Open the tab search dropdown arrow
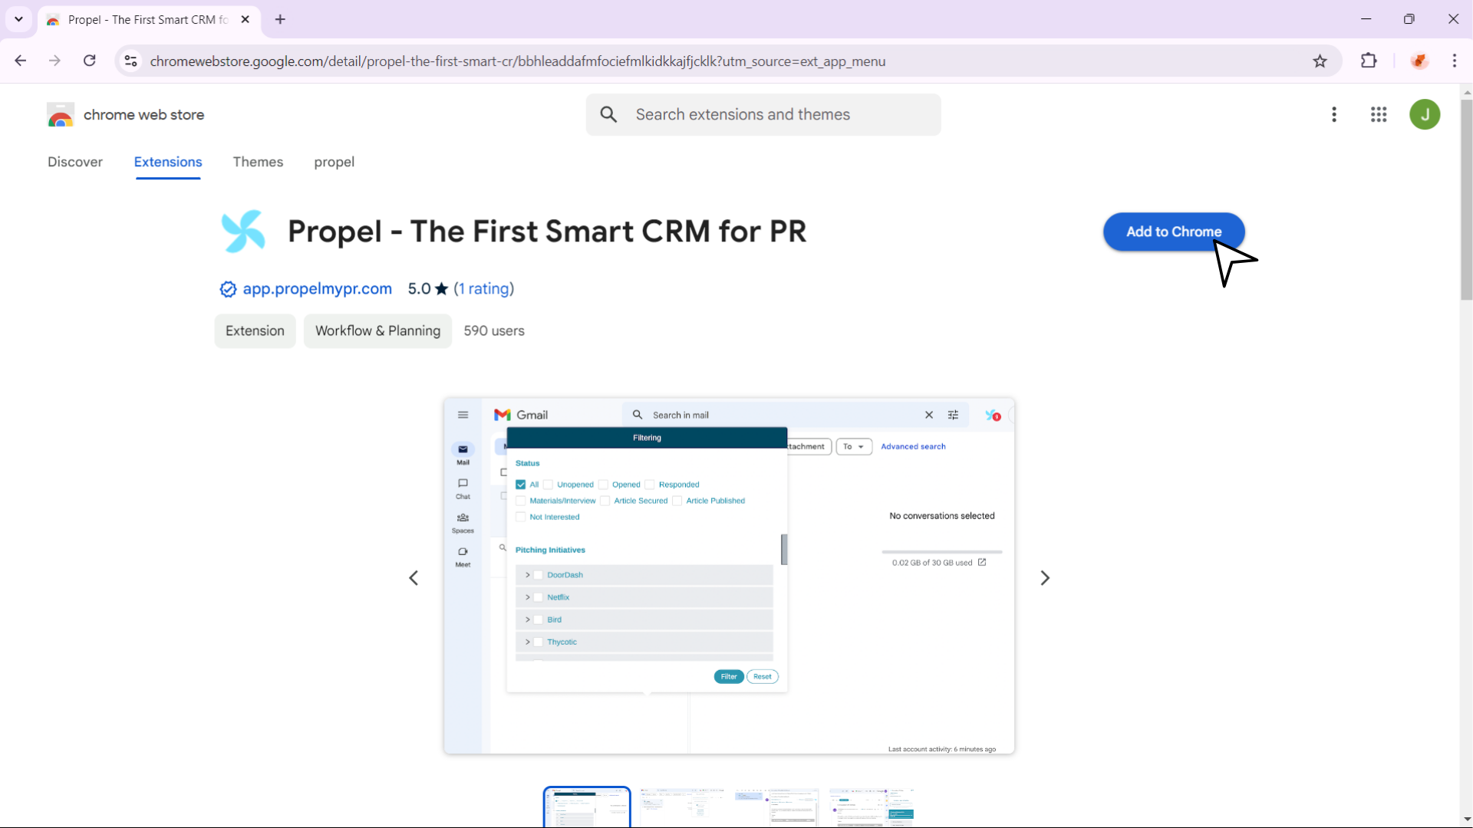The image size is (1473, 828). pyautogui.click(x=18, y=19)
